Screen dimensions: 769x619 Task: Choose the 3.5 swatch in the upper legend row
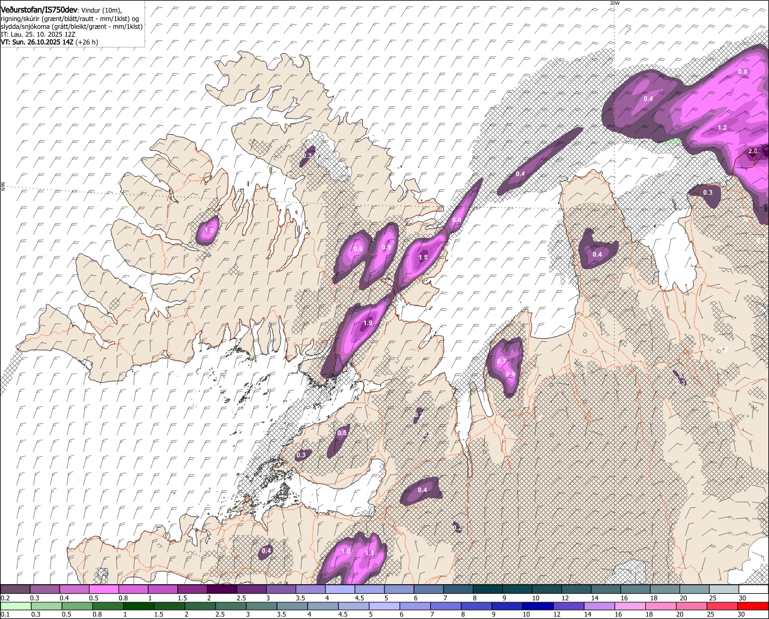coord(310,590)
